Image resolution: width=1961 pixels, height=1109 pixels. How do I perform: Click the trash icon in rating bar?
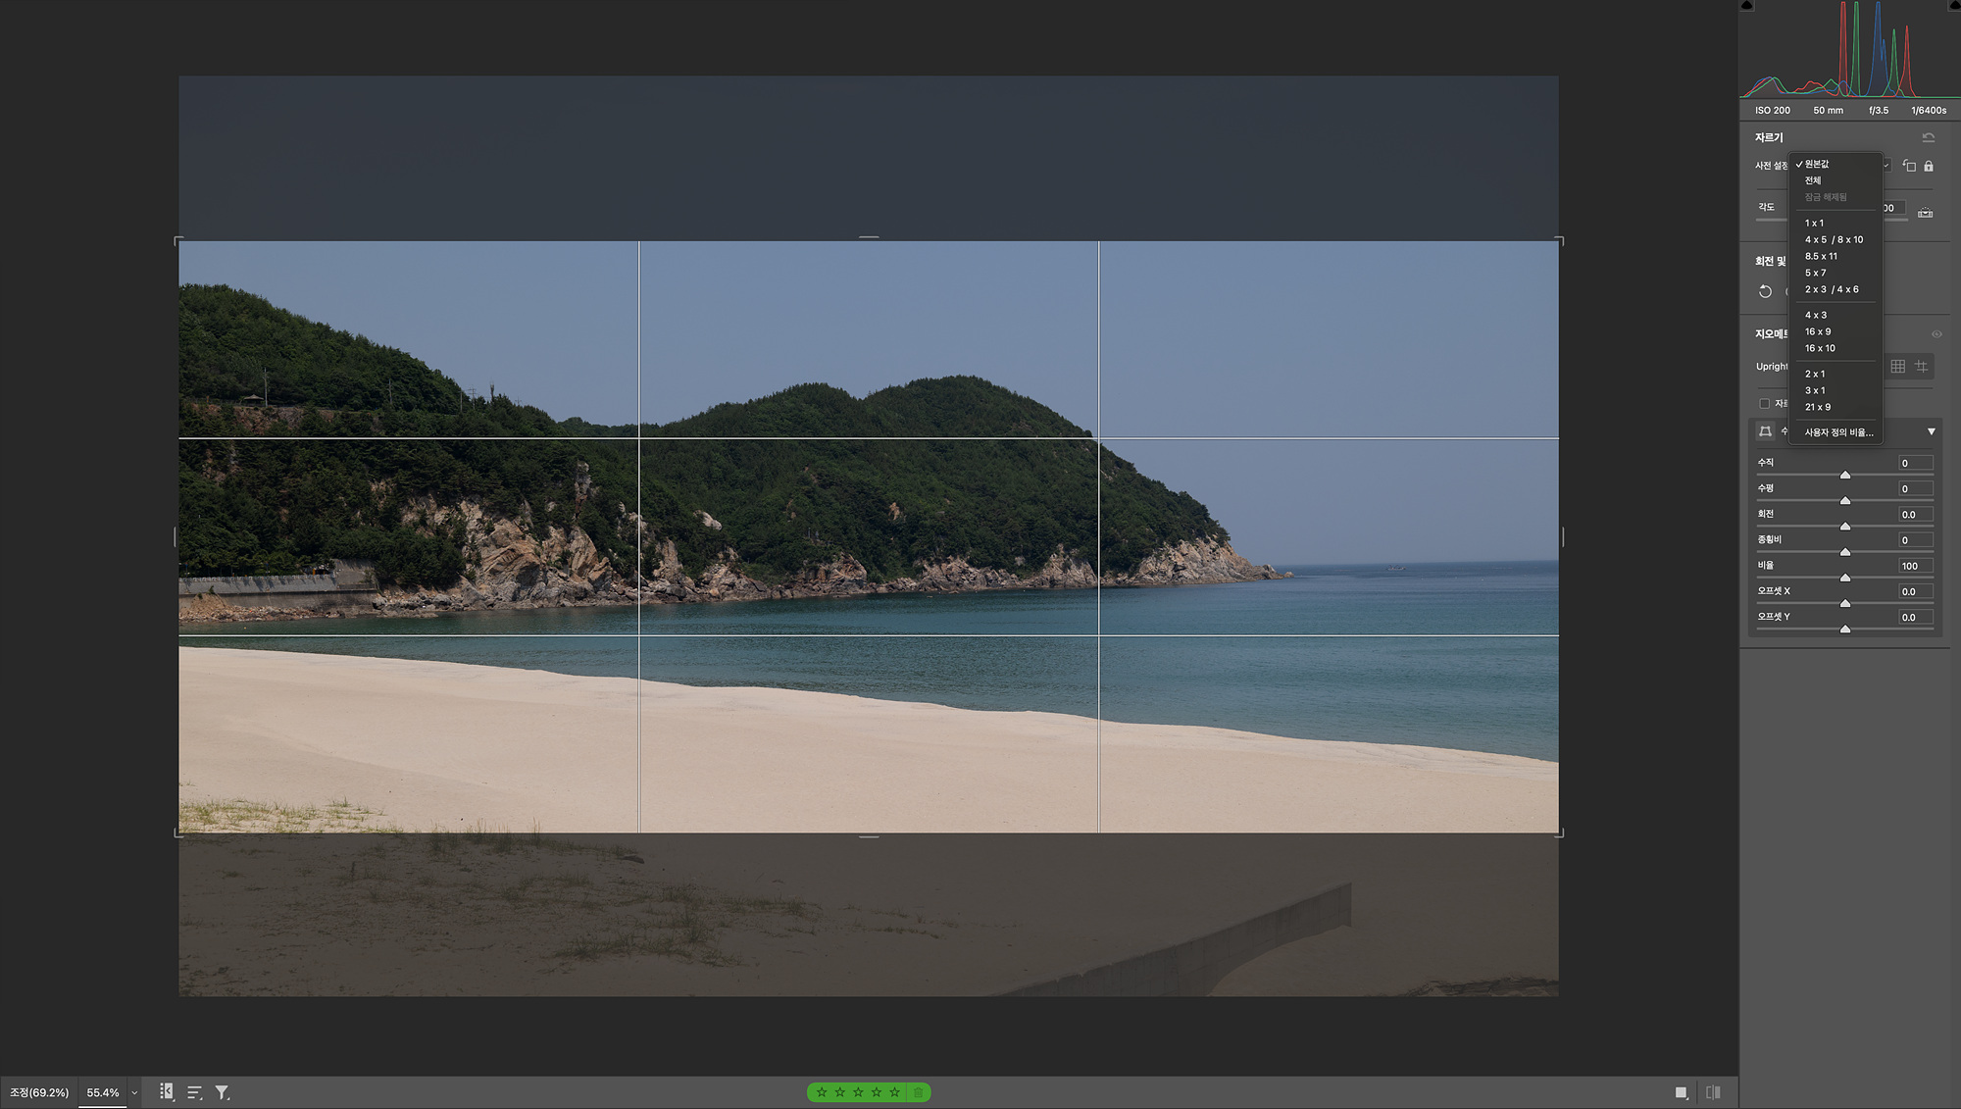(918, 1092)
